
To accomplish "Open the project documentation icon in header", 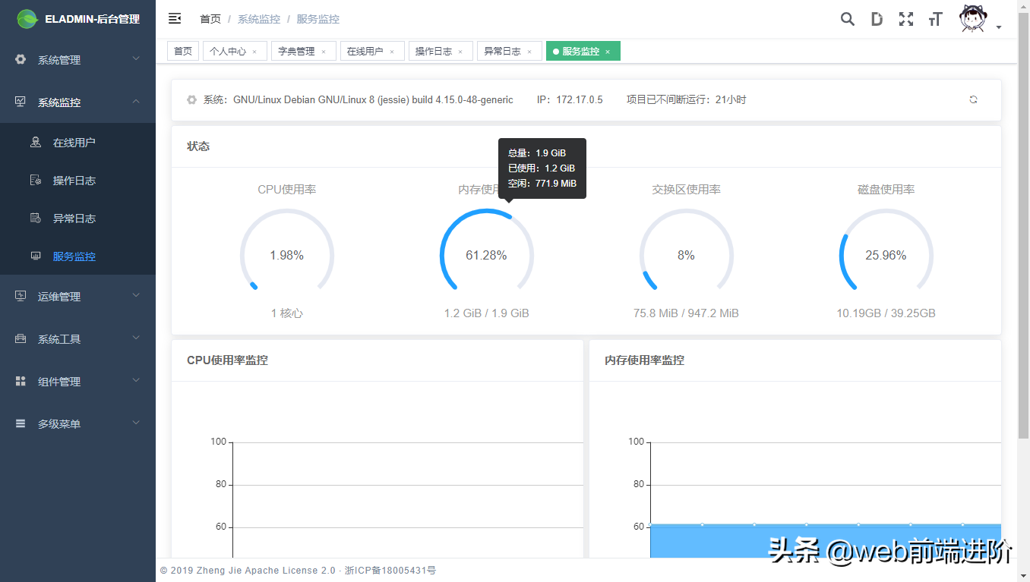I will pos(877,19).
